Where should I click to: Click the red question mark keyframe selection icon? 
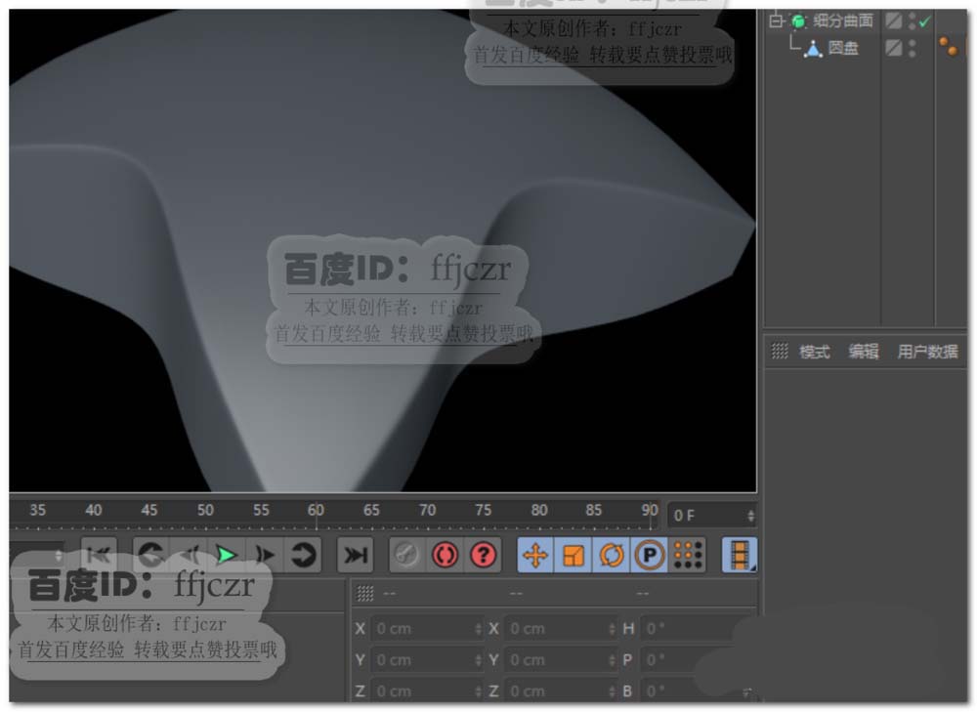[x=483, y=555]
